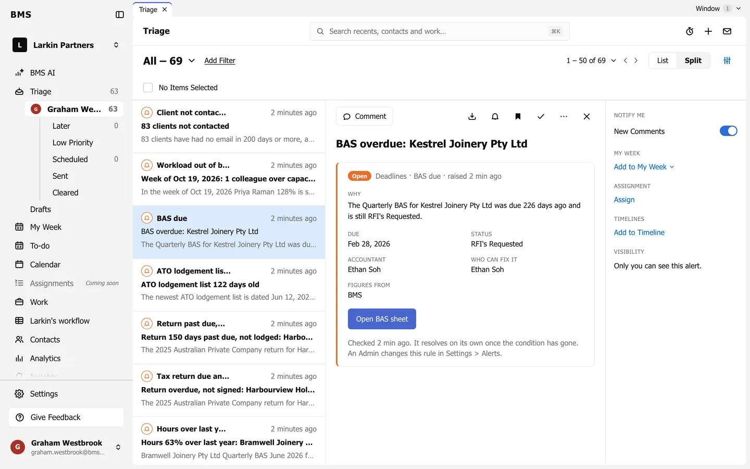Open the Larkin Partners workspace switcher
This screenshot has width=750, height=469.
66,45
